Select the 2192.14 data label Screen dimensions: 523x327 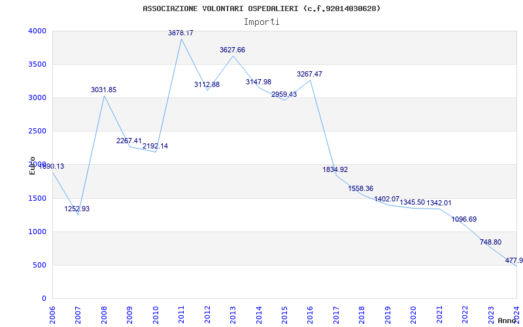[x=155, y=146]
